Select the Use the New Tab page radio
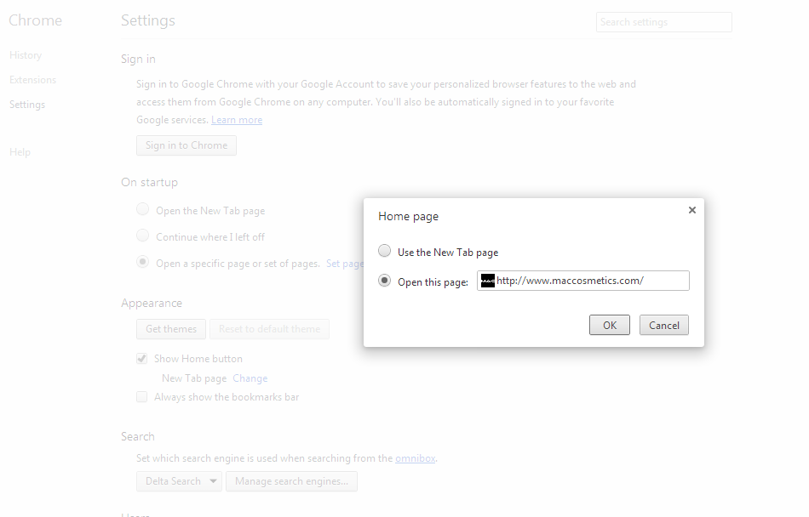 tap(384, 251)
